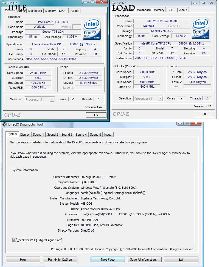The image size is (219, 267).
Task: Click Socket 775 LGA in IDLE window
Action: click(53, 32)
